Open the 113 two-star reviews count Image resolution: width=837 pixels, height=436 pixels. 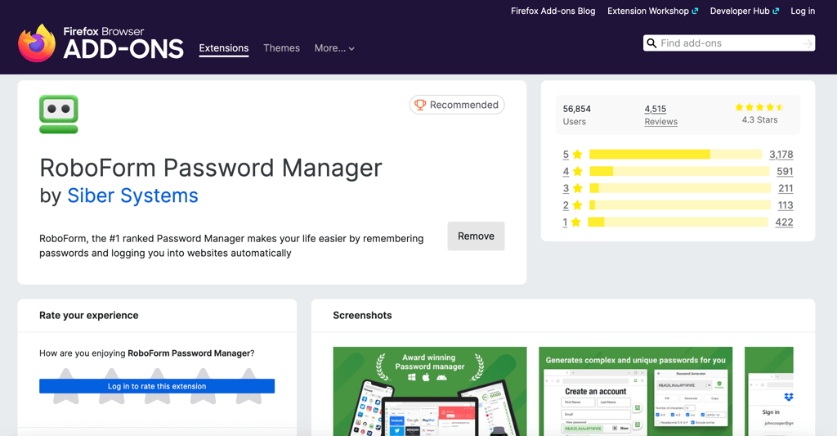click(786, 205)
